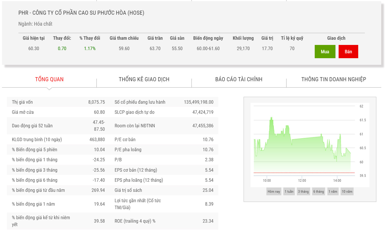Click the green Mua buy button
The width and height of the screenshot is (387, 231).
coord(325,52)
